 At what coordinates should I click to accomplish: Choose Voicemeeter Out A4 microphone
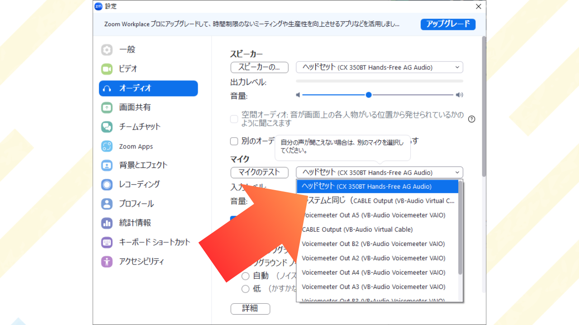coord(377,273)
